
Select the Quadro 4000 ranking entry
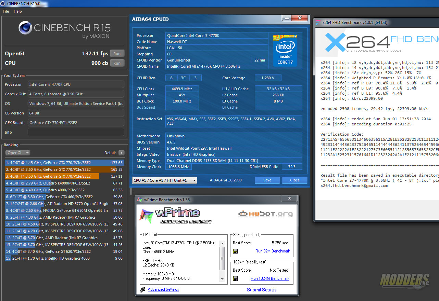(x=64, y=190)
